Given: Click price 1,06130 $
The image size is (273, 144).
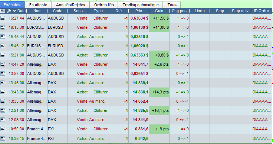Looking at the screenshot, I should pyautogui.click(x=139, y=27).
